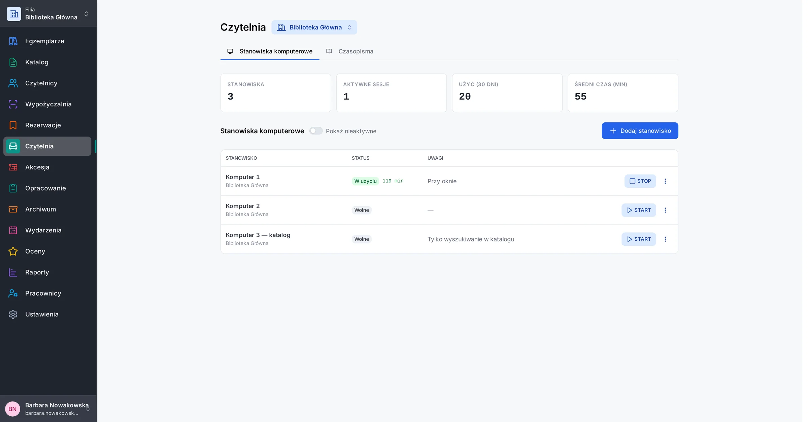Image resolution: width=808 pixels, height=422 pixels.
Task: Open Raporty chart icon
Action: (13, 272)
